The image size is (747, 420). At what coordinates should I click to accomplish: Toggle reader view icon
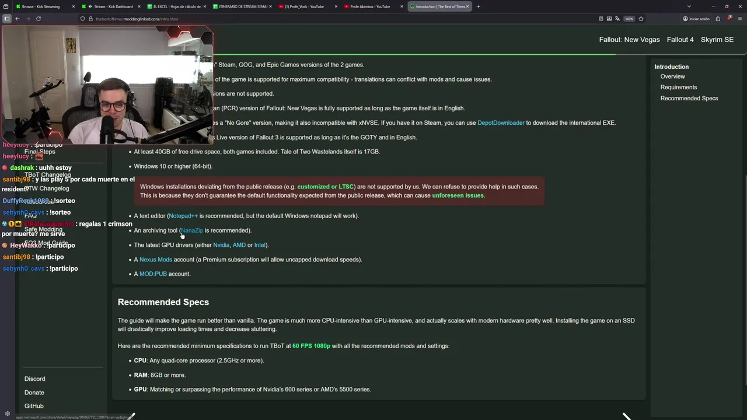[601, 19]
